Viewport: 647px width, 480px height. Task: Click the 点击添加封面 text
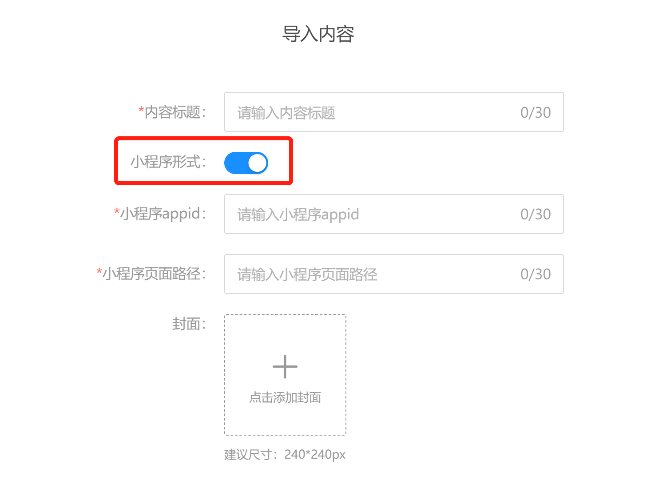285,397
